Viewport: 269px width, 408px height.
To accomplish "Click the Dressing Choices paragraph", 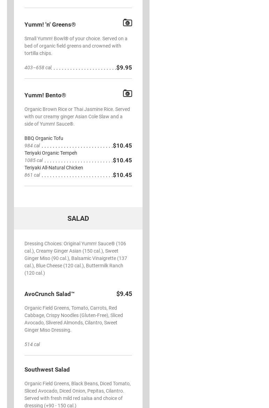I will click(76, 258).
